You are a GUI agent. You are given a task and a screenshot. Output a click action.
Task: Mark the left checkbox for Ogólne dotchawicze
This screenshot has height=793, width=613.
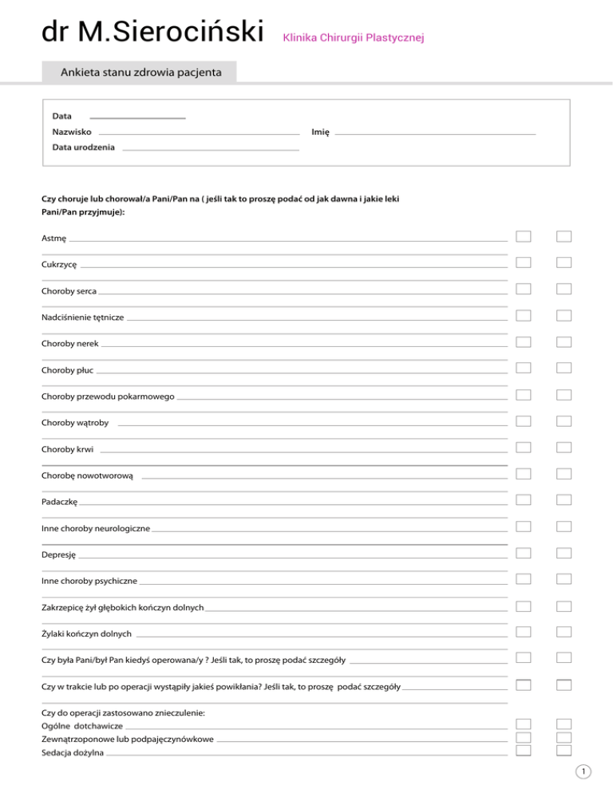[524, 724]
